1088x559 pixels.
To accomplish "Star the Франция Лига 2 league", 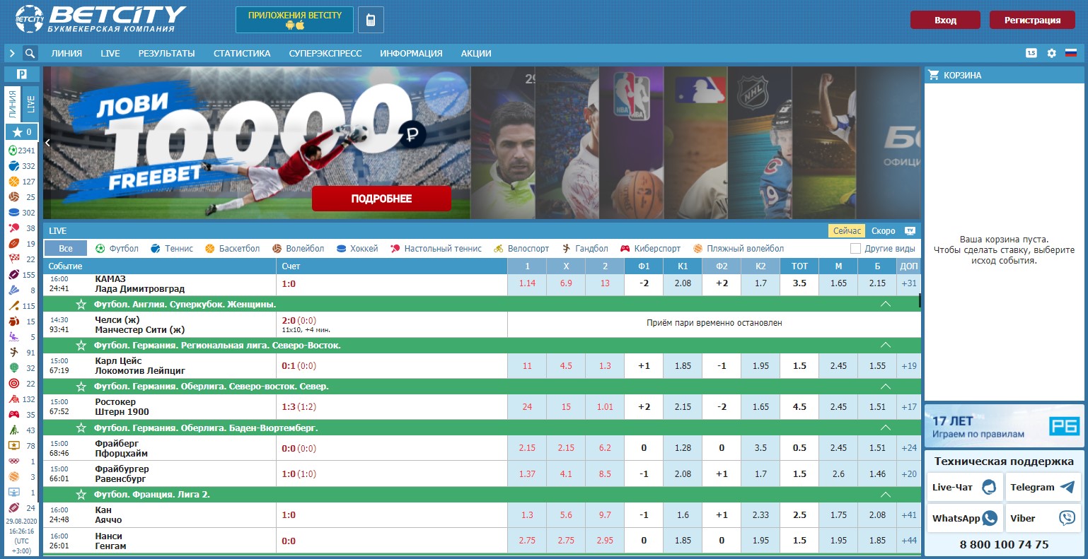I will click(x=81, y=494).
